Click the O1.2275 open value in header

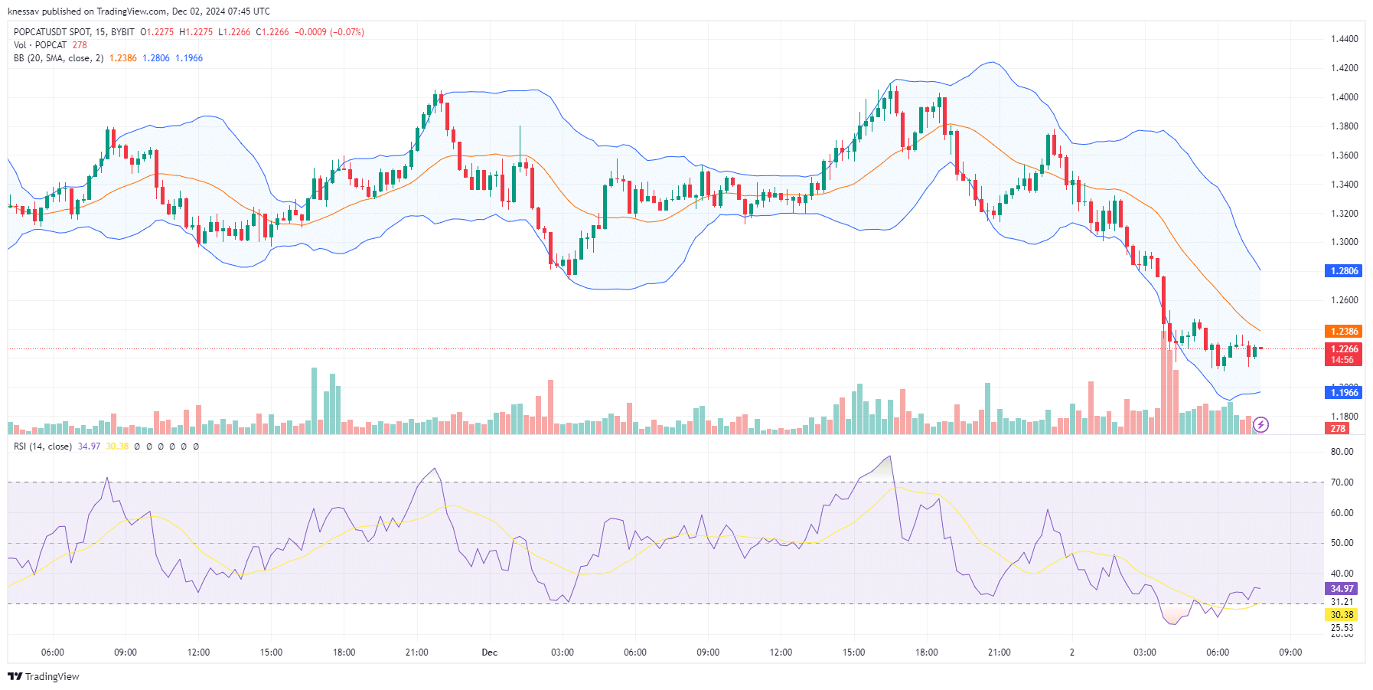coord(157,32)
